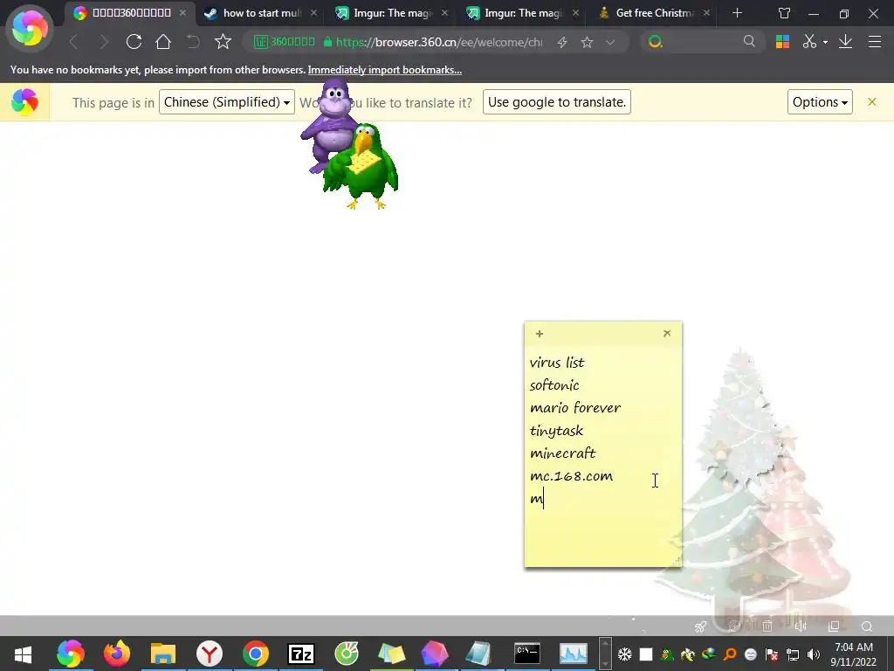Viewport: 894px width, 671px height.
Task: Close the 'Get free Christm' tab
Action: point(706,12)
